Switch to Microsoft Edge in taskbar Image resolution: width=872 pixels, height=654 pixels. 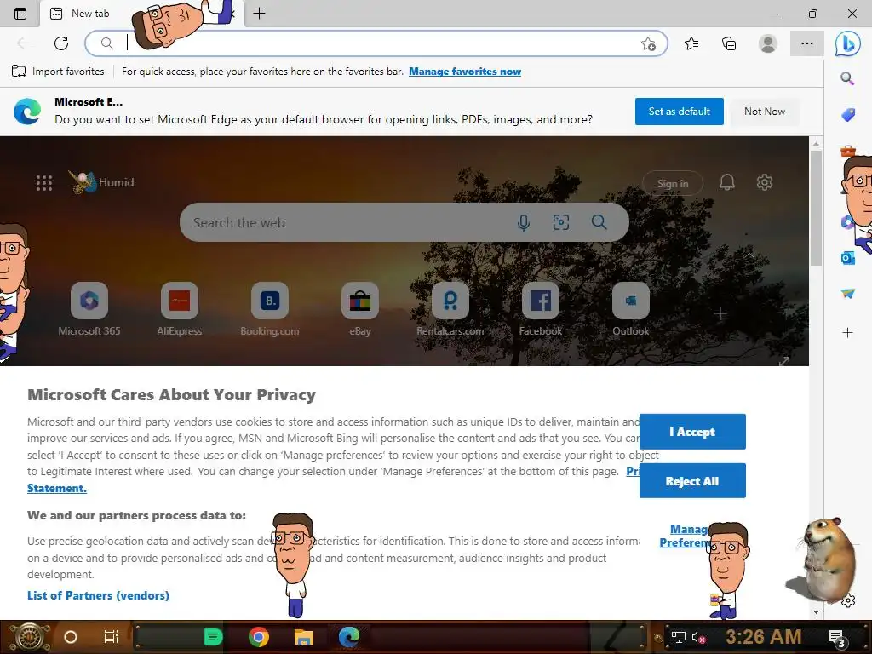pos(349,637)
